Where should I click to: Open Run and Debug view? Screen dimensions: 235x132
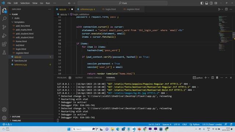click(x=4, y=36)
